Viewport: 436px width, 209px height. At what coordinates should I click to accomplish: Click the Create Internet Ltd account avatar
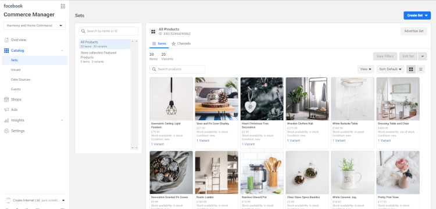tap(8, 200)
